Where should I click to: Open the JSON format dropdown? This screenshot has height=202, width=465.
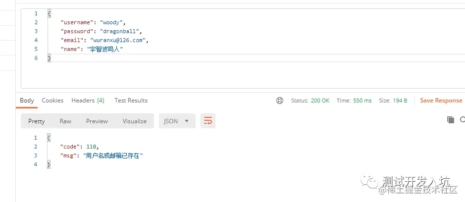[177, 121]
